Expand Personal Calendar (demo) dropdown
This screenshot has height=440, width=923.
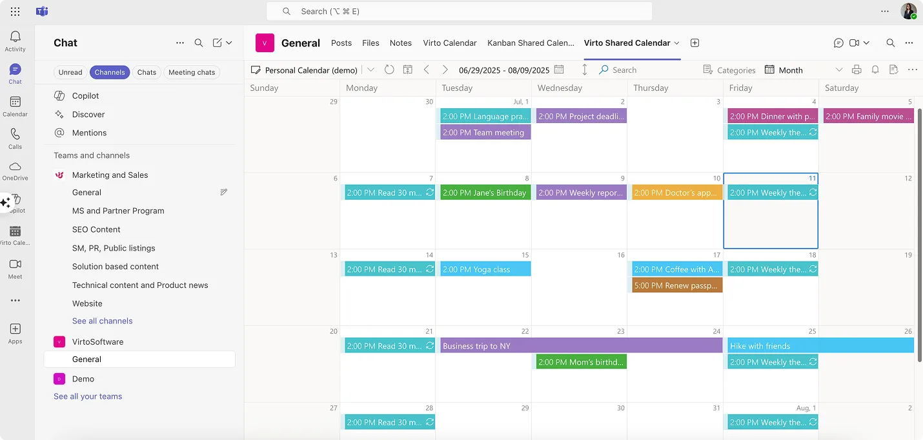click(371, 70)
